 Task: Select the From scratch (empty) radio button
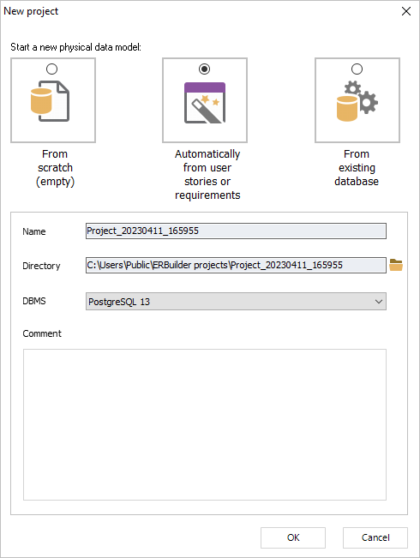52,69
